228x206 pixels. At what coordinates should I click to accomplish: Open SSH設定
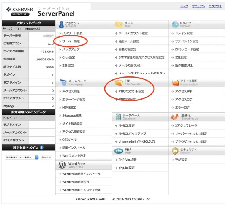[68, 65]
